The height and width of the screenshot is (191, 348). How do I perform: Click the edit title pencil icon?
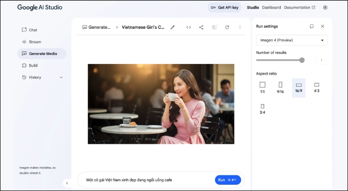(173, 27)
